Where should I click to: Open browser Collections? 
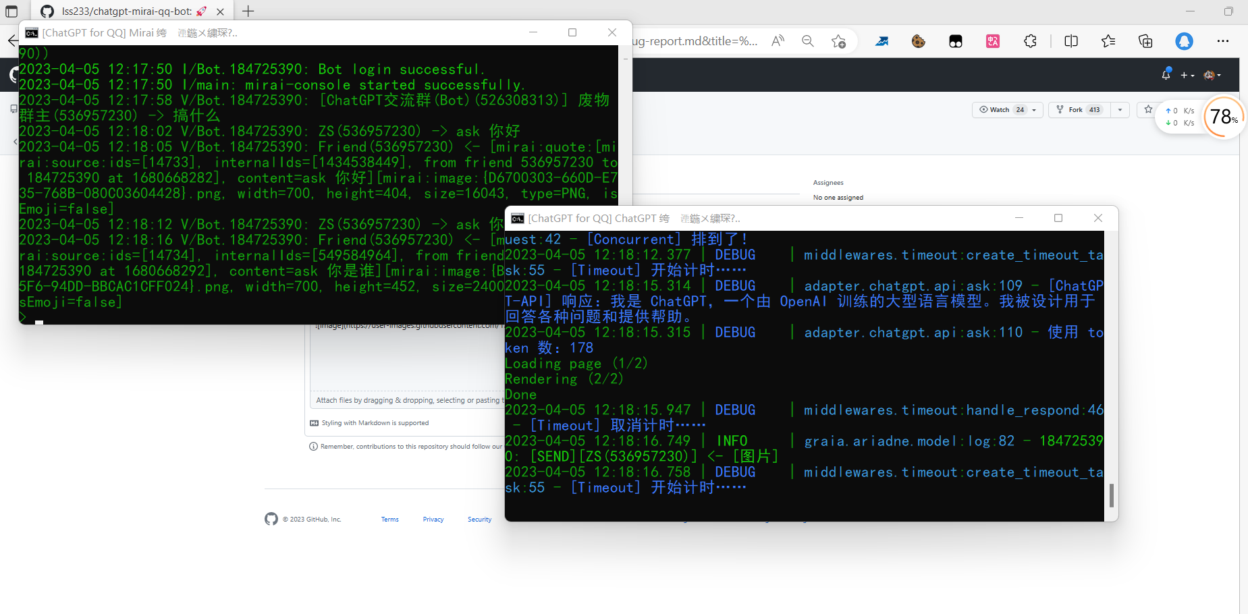(1145, 41)
